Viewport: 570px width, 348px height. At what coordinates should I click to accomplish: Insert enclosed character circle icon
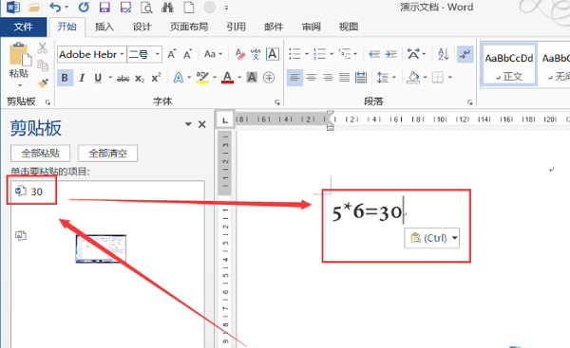pyautogui.click(x=269, y=78)
